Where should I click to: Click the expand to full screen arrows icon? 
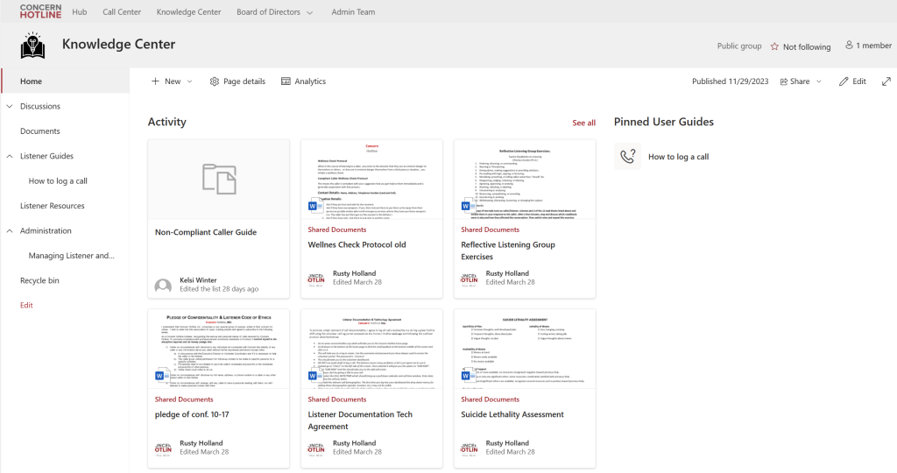click(x=886, y=81)
